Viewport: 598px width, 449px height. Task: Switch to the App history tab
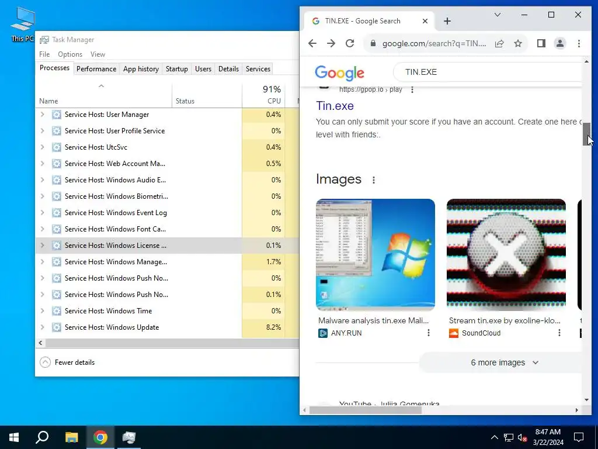tap(141, 69)
